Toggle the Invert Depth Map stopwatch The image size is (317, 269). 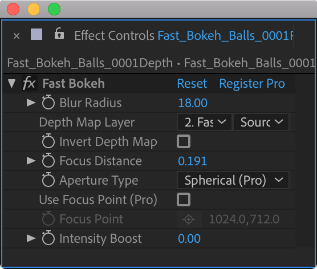tap(48, 141)
